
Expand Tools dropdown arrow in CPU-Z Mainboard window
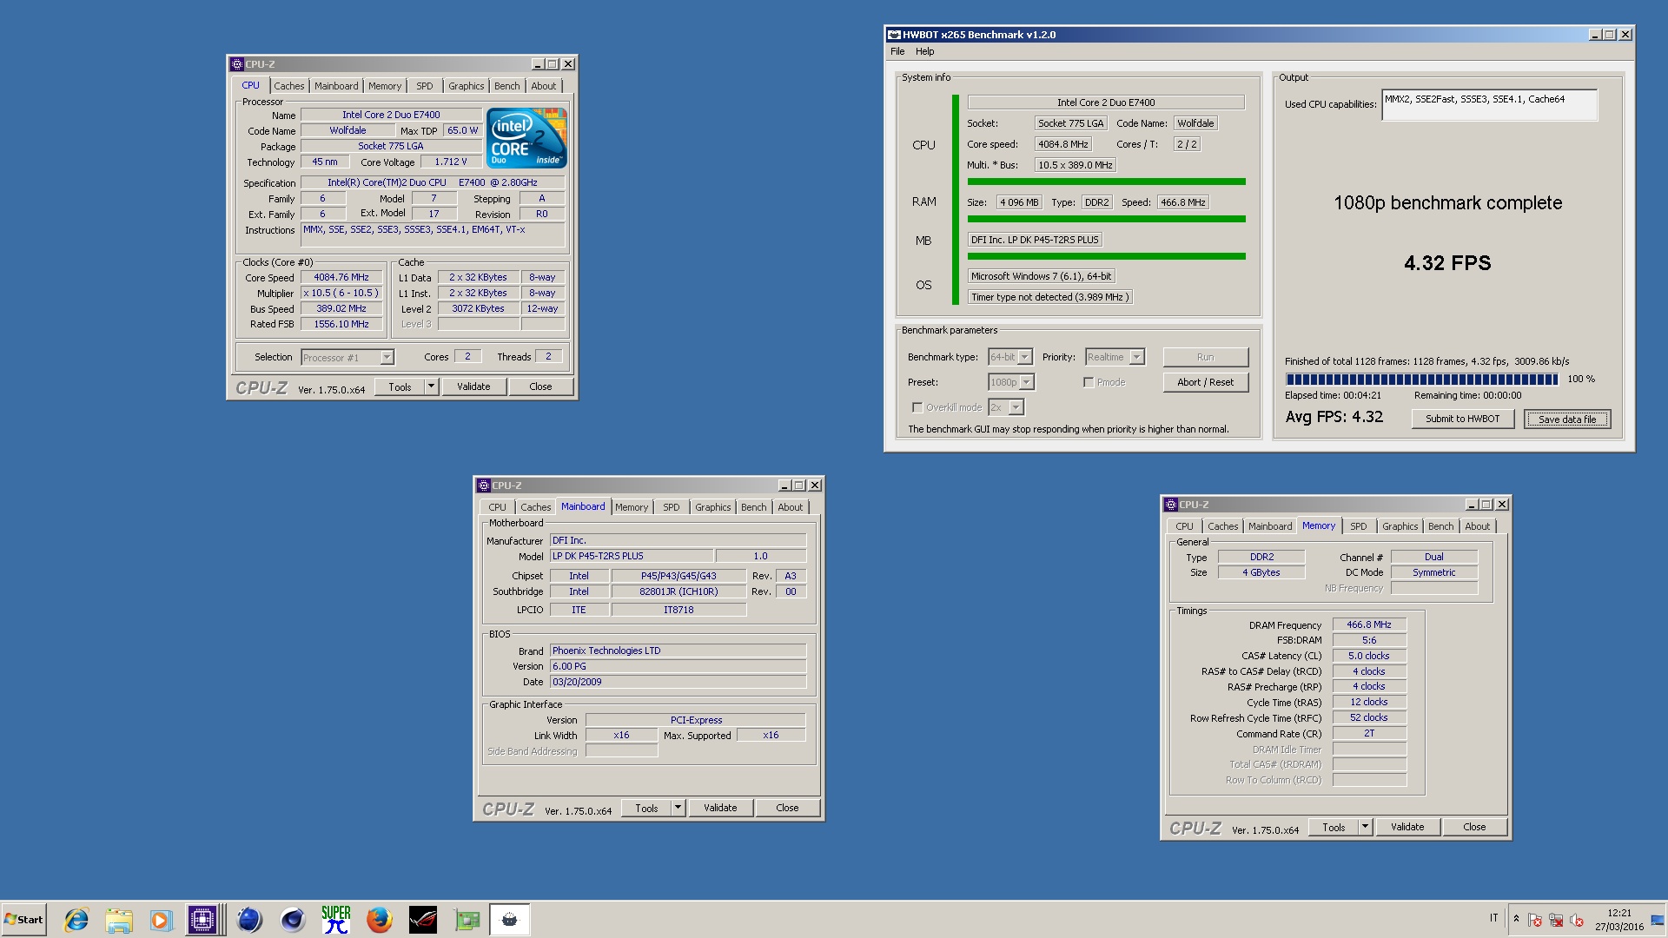tap(678, 808)
